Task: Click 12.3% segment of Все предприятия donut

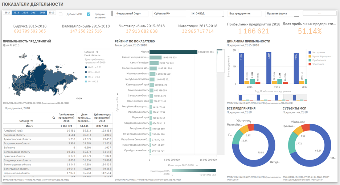Action: tap(237, 137)
